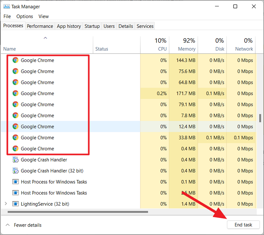The width and height of the screenshot is (264, 235).
Task: Click the vertical scrollbar thumb
Action: (260, 118)
